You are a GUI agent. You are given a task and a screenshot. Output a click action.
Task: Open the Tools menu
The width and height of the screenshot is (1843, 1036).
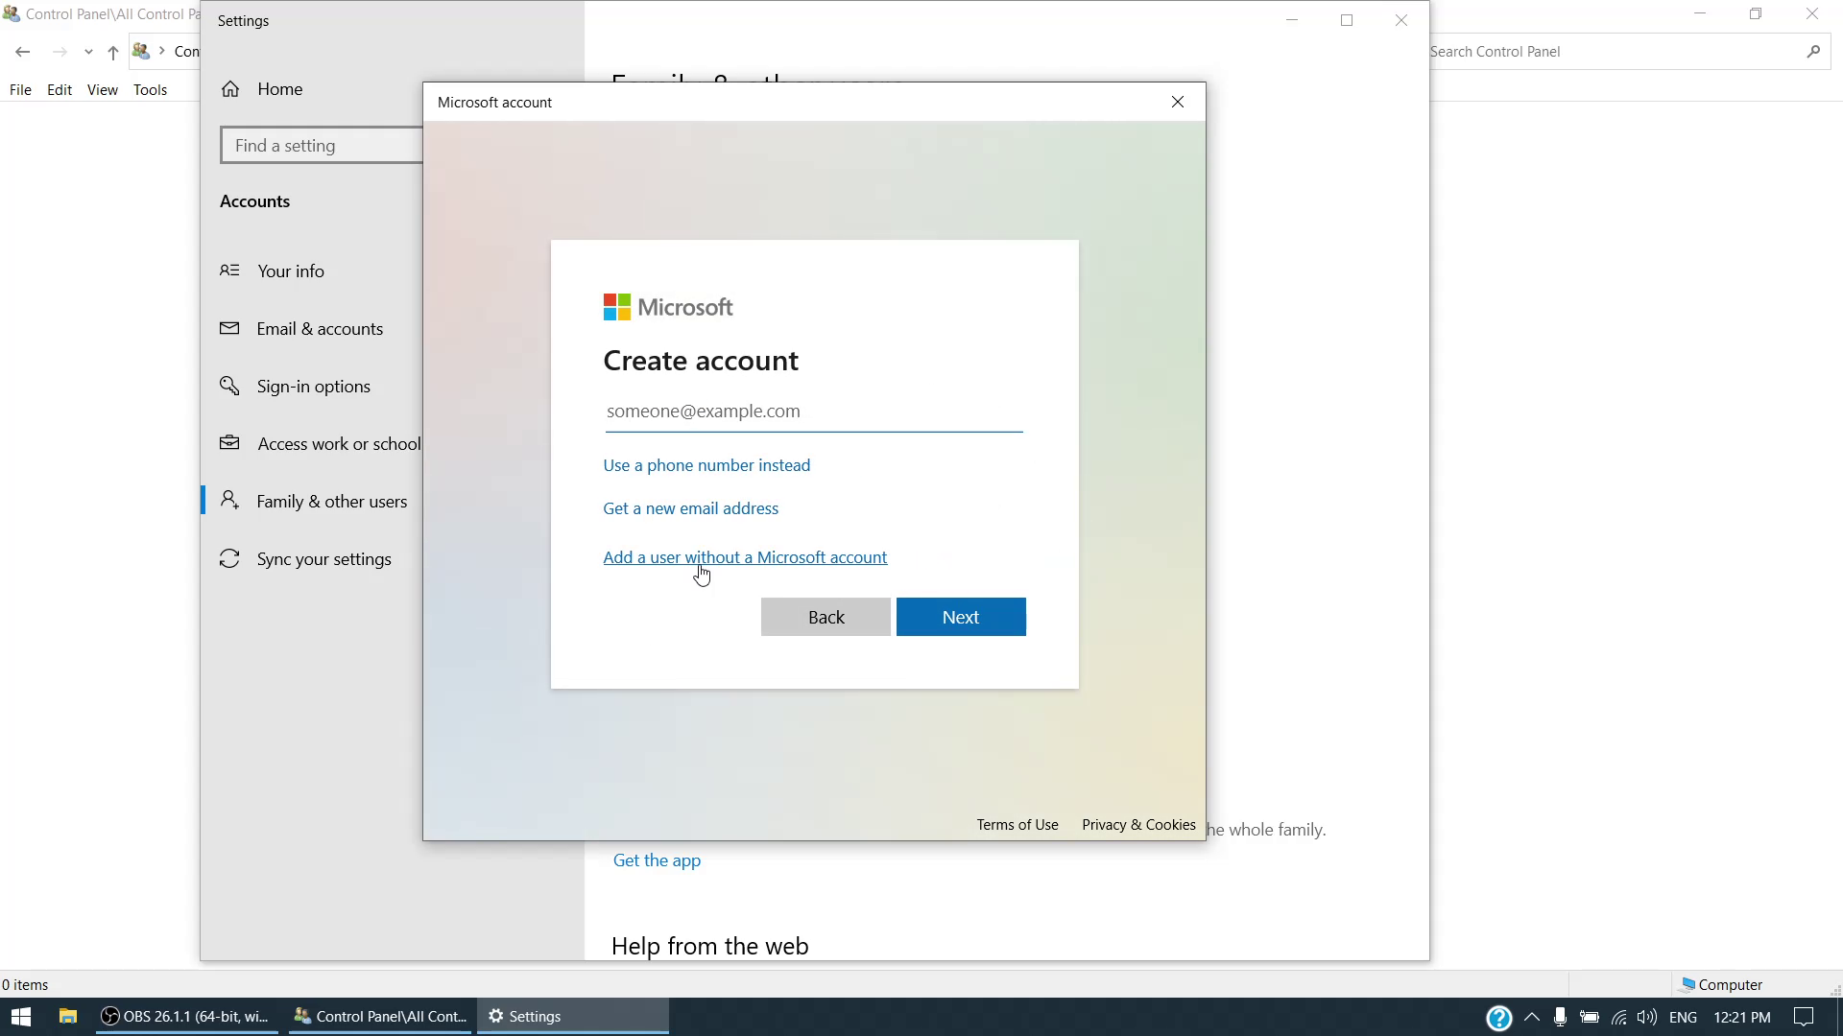[x=150, y=89]
